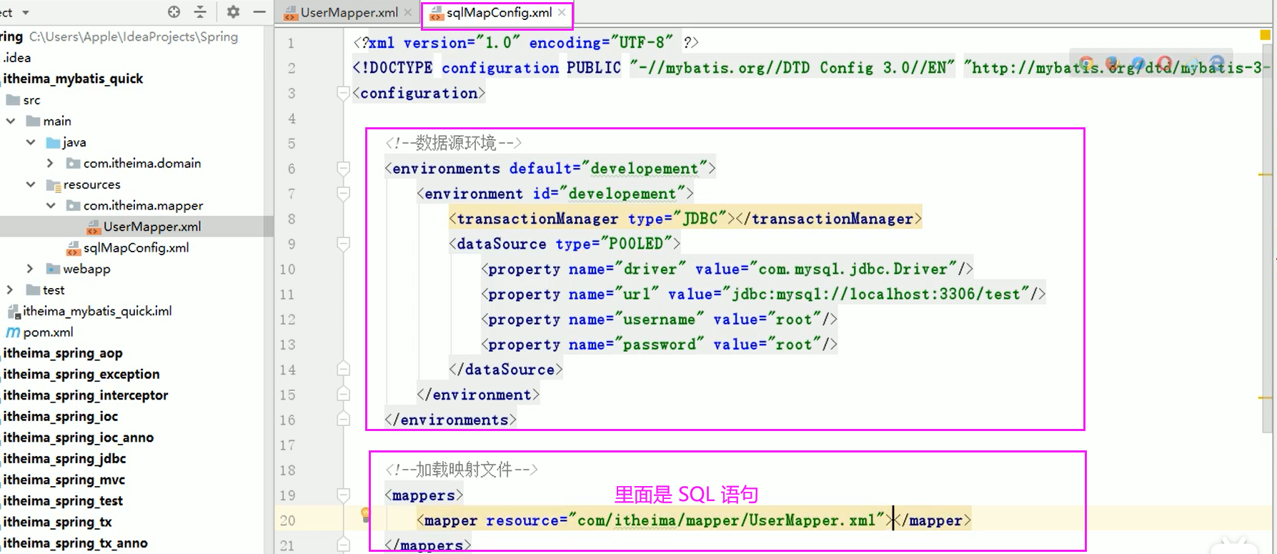Open the file preview in the Safari browser icon
1277x554 pixels.
(x=1138, y=64)
